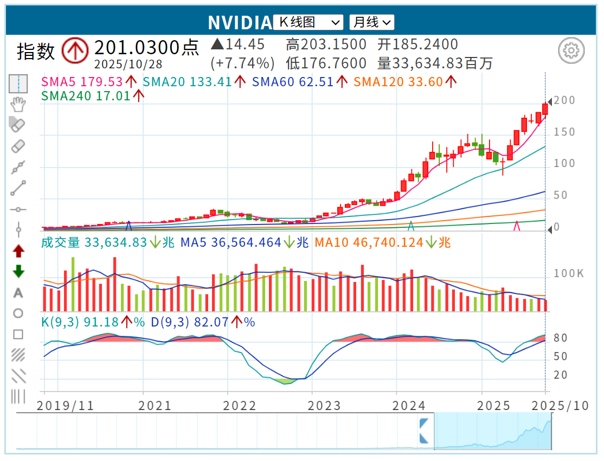Open the K线图 chart type dropdown

click(x=309, y=22)
